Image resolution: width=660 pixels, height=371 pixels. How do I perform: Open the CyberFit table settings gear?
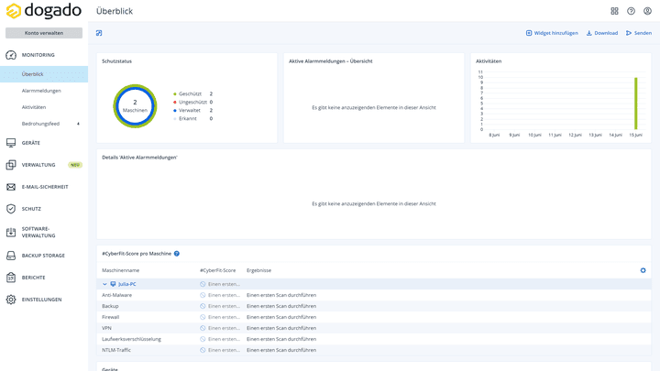click(x=643, y=270)
